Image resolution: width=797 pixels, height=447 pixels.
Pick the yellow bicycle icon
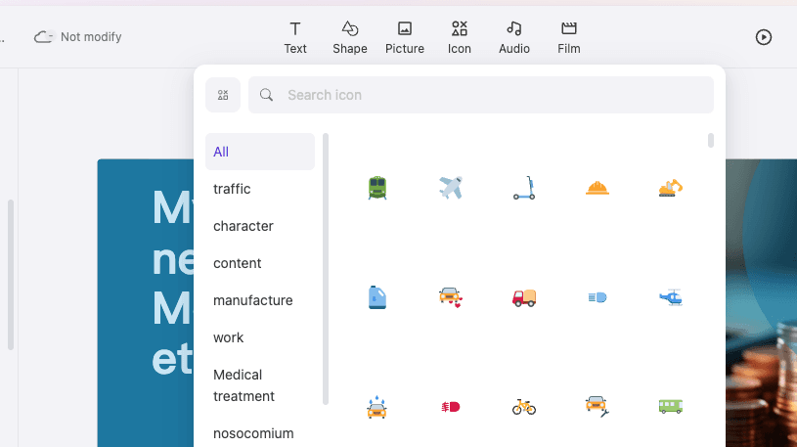tap(524, 406)
